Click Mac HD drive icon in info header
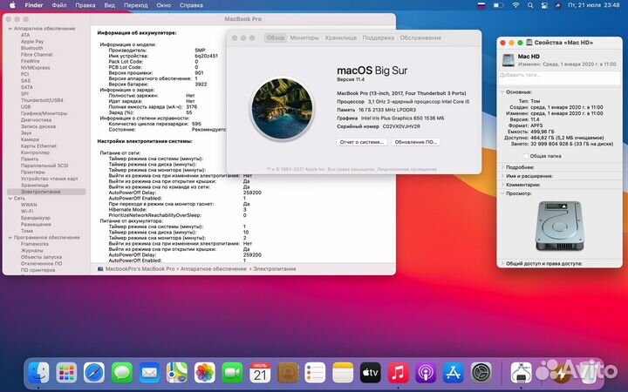Screen dimensions: 628x392 pos(509,60)
